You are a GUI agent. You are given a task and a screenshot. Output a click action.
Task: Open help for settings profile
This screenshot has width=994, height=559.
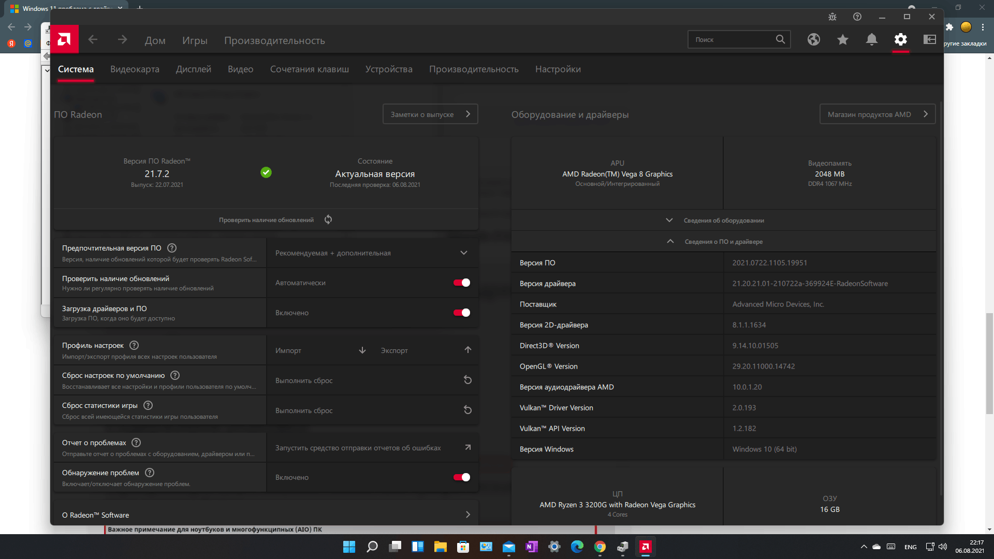pos(134,345)
